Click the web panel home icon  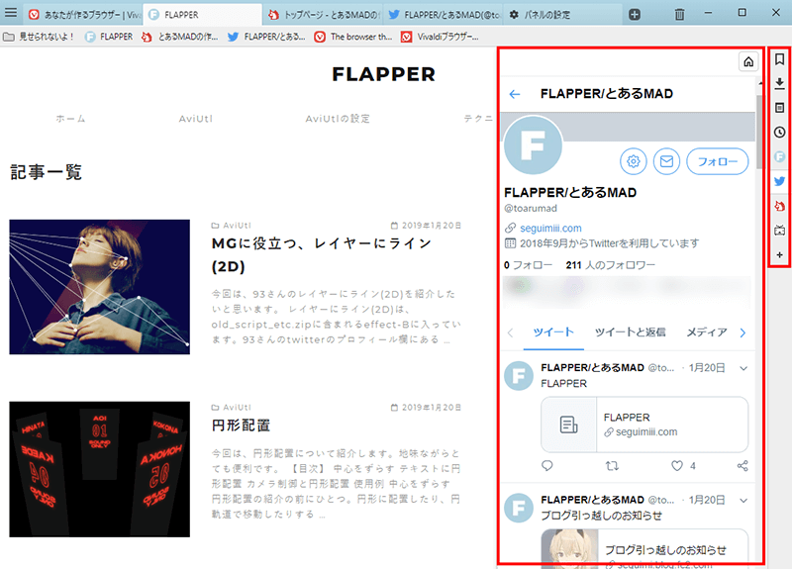pyautogui.click(x=748, y=61)
